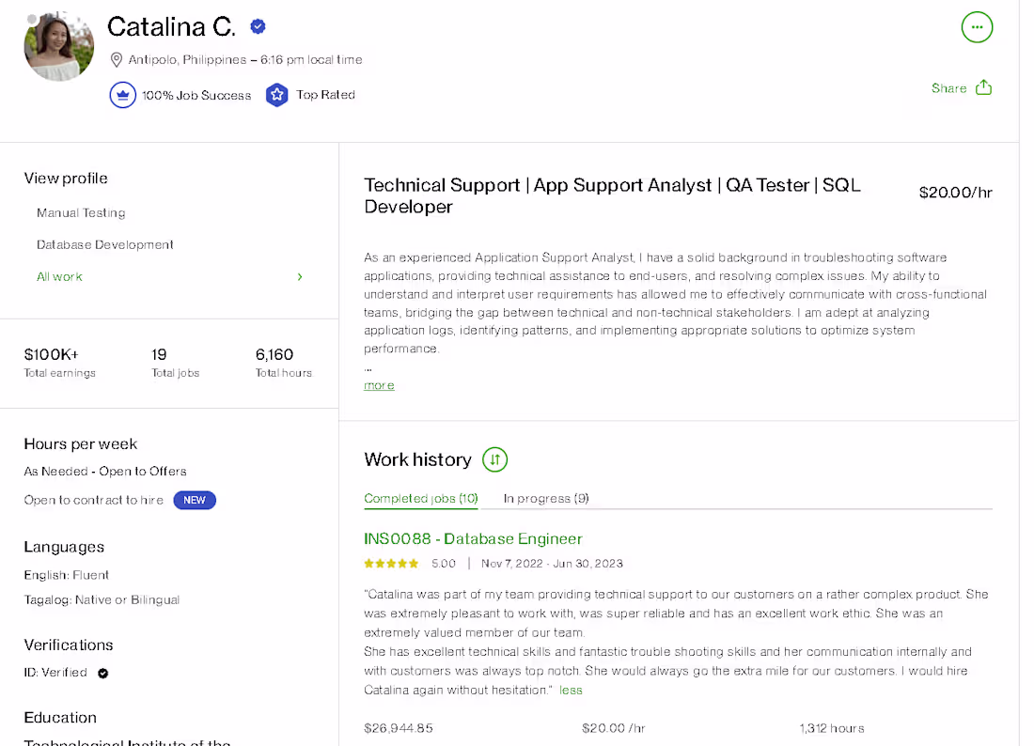This screenshot has width=1034, height=746.
Task: Click the ID Verified checkmark icon
Action: pyautogui.click(x=102, y=673)
